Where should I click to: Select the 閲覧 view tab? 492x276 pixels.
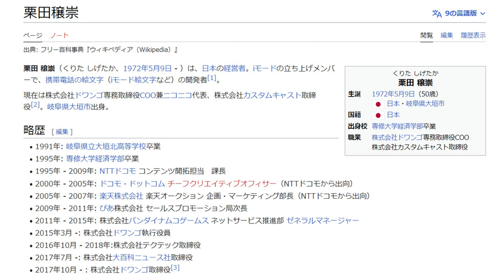426,35
